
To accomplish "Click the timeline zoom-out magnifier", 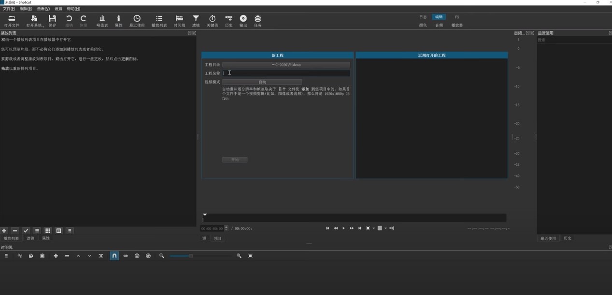I will pyautogui.click(x=162, y=256).
